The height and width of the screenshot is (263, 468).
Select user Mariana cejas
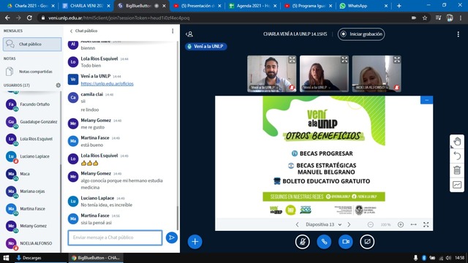pyautogui.click(x=31, y=191)
